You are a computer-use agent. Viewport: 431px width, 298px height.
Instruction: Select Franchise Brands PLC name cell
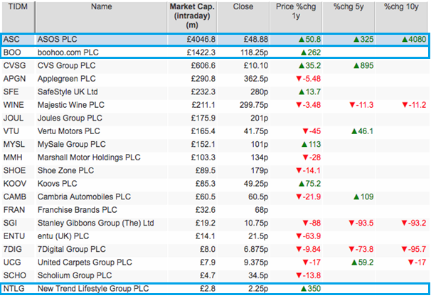(78, 210)
